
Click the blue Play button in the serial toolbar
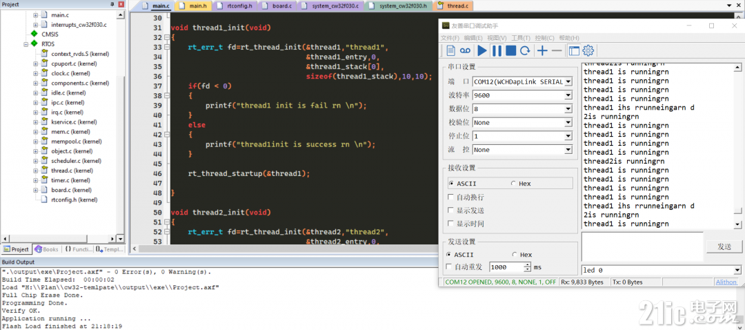[x=482, y=51]
